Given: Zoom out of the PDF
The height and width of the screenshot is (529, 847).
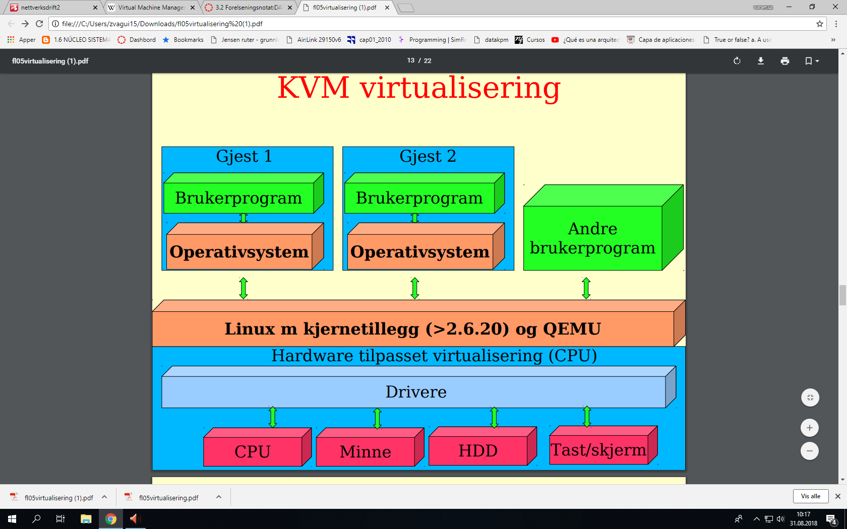Looking at the screenshot, I should pos(810,451).
